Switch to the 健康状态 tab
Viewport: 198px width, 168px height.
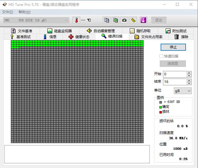(x=79, y=37)
